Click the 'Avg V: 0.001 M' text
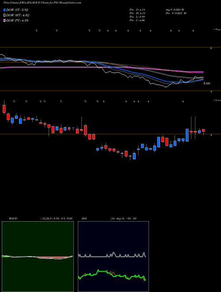Screen dimensions: 221x292 (175, 10)
